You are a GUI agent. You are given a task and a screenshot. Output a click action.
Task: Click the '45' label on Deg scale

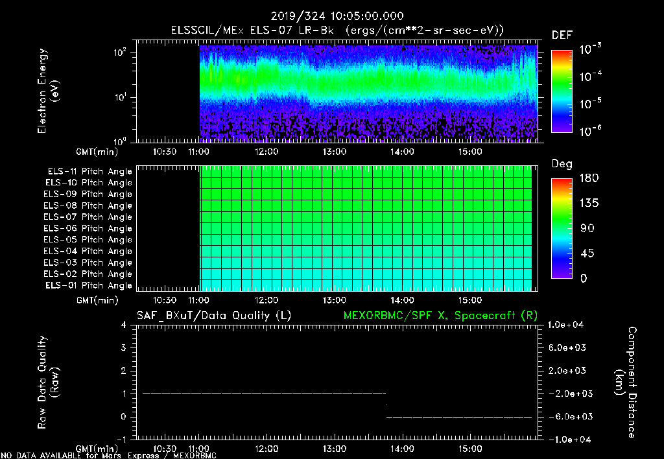point(587,253)
